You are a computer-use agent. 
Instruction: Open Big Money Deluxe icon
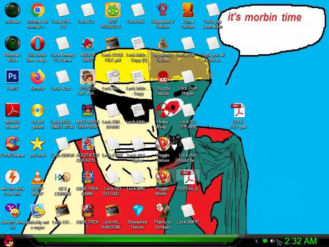[163, 43]
